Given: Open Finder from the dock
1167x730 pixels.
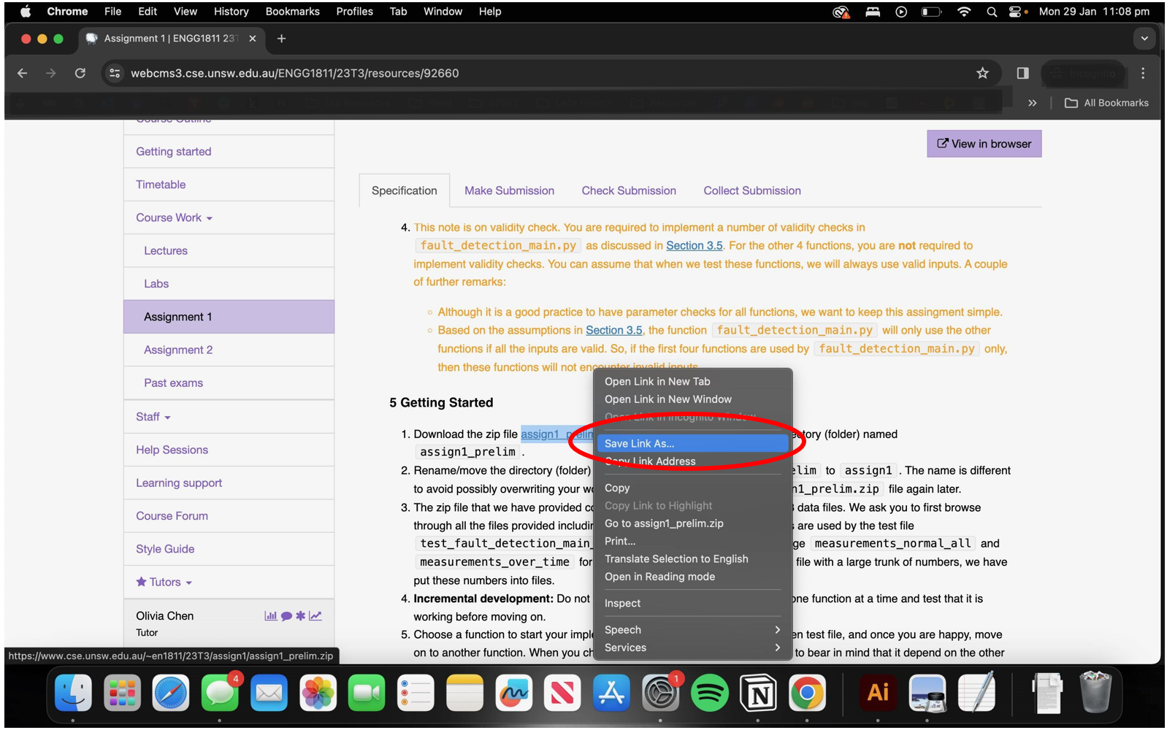Looking at the screenshot, I should (x=73, y=692).
